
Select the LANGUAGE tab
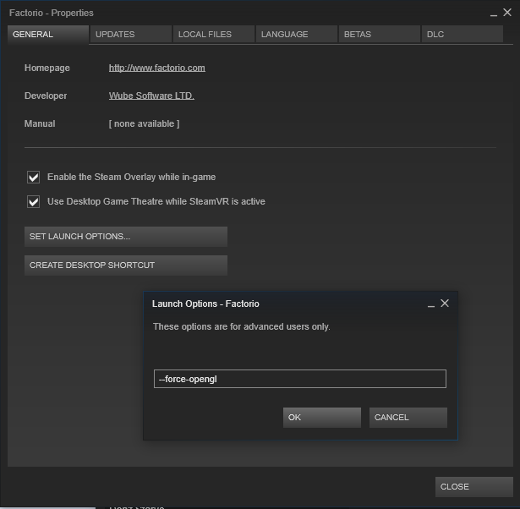pyautogui.click(x=296, y=35)
